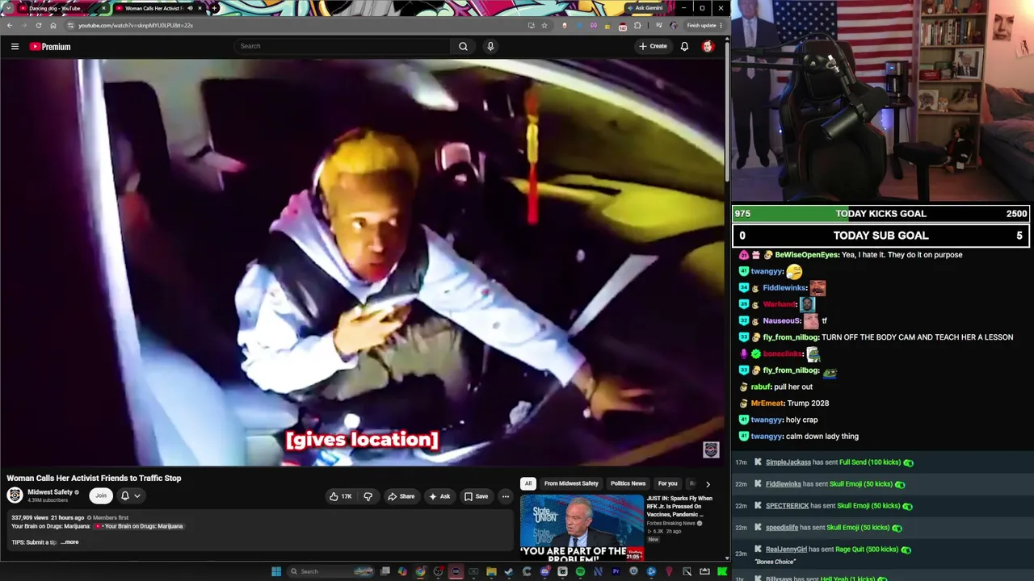Click the 'speedislife' username in gift feed
The image size is (1034, 581).
point(781,528)
